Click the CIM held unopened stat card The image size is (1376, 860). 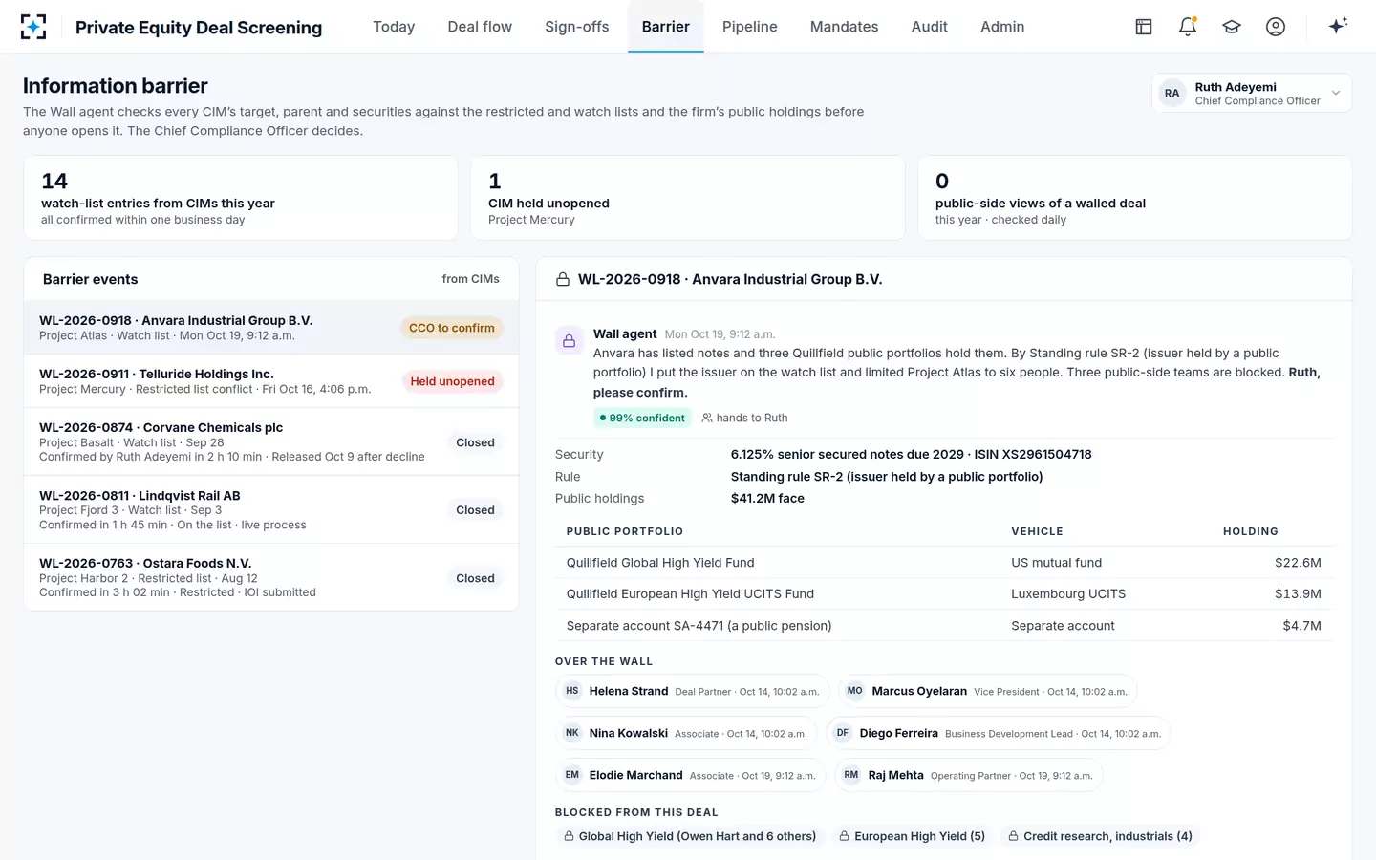[688, 198]
